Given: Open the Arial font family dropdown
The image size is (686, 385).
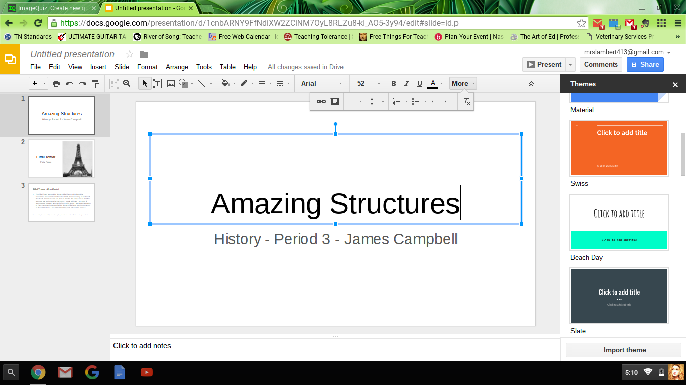Looking at the screenshot, I should point(321,84).
